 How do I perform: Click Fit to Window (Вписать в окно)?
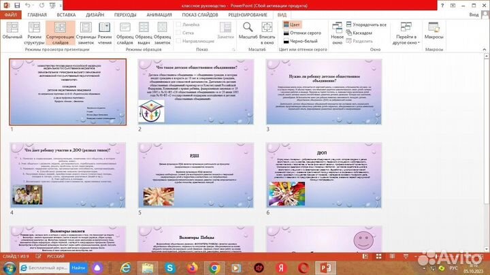(x=267, y=33)
